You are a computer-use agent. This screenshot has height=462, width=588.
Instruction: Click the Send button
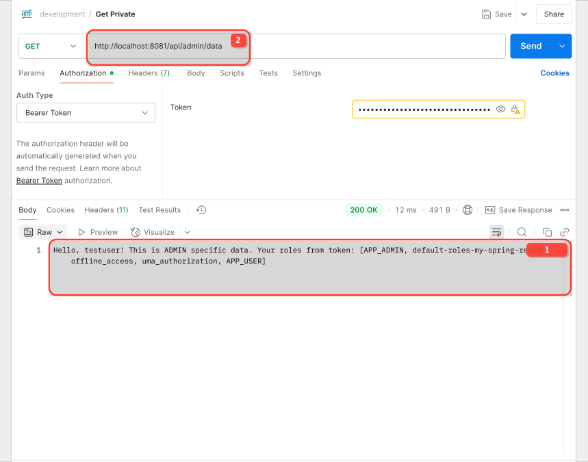point(531,46)
